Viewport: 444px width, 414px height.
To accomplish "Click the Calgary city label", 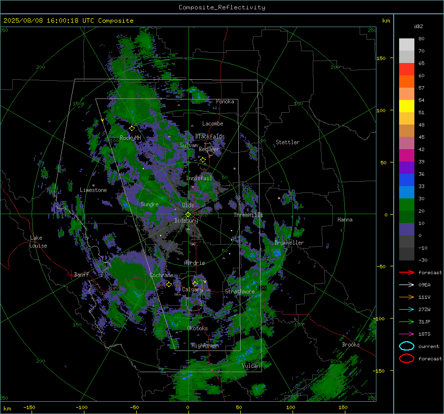I will [x=192, y=289].
